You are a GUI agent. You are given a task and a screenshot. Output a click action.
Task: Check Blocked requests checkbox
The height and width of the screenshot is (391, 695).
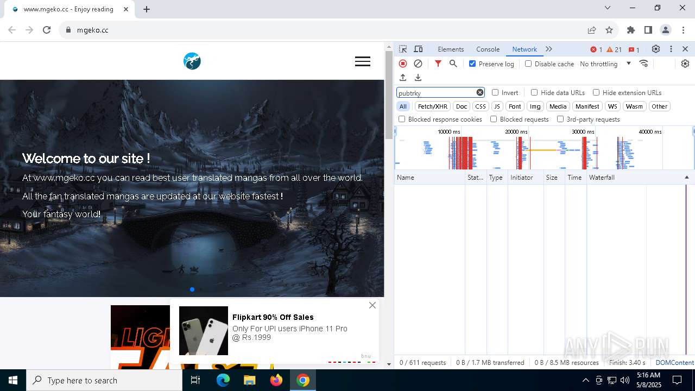[x=494, y=119]
